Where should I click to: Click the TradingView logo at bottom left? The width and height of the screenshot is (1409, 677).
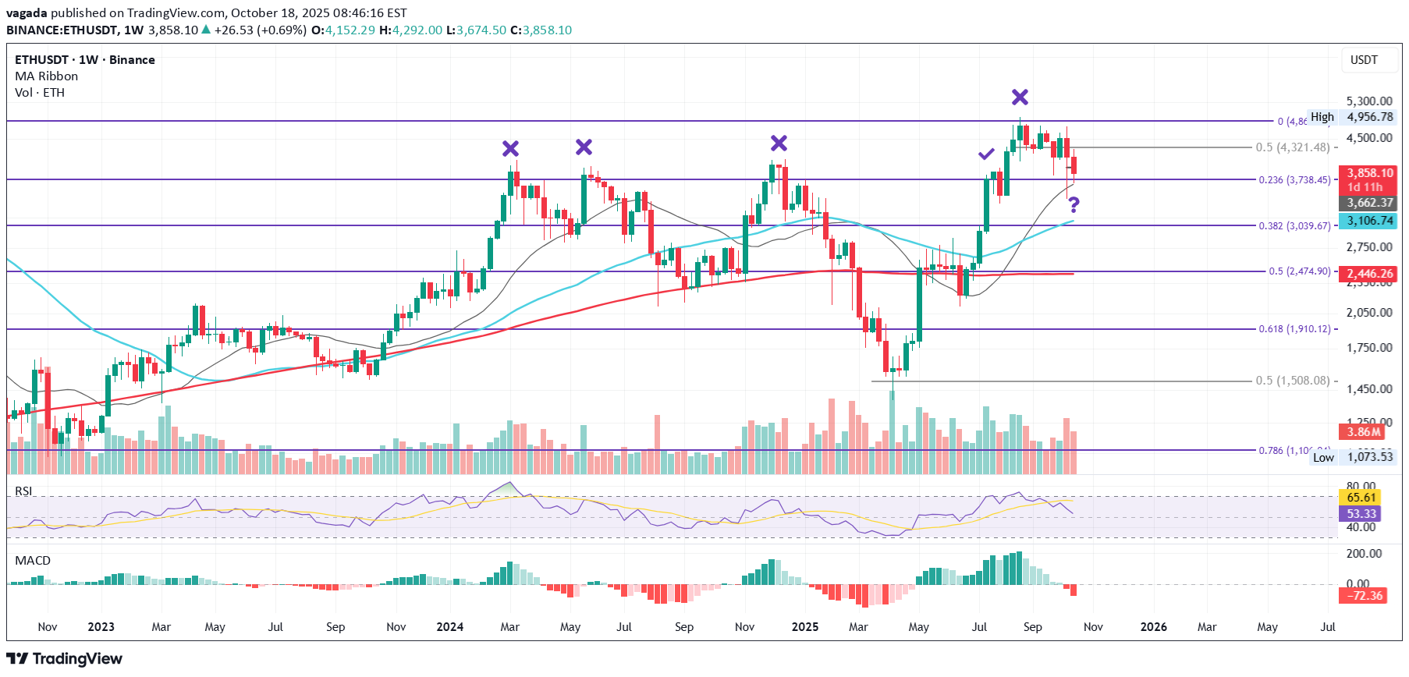65,659
